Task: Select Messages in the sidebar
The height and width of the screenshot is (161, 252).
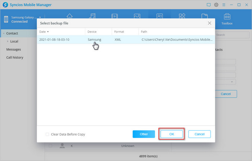Action: tap(14, 49)
